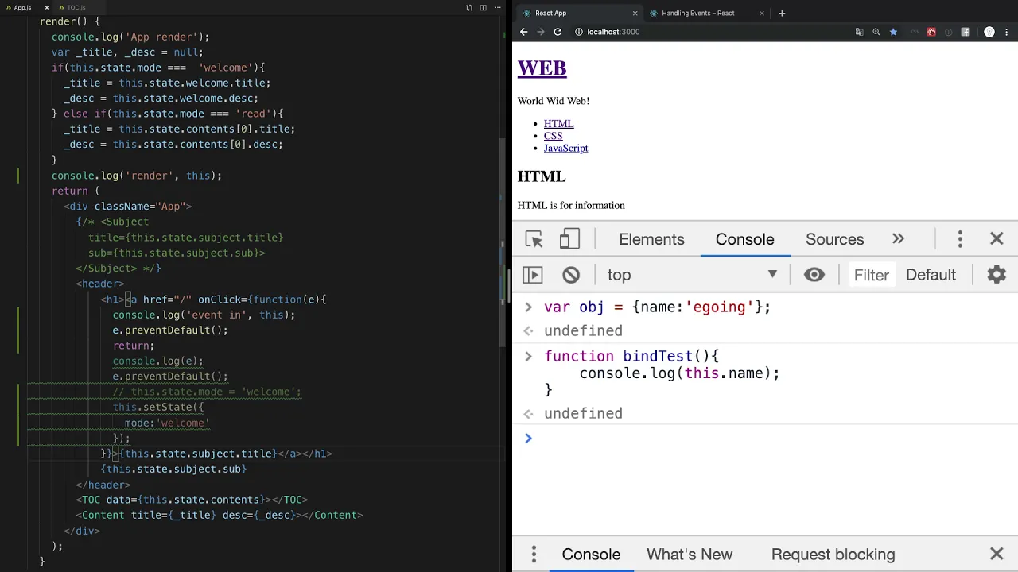Toggle the bookmark star
Image resolution: width=1018 pixels, height=572 pixels.
pyautogui.click(x=893, y=32)
